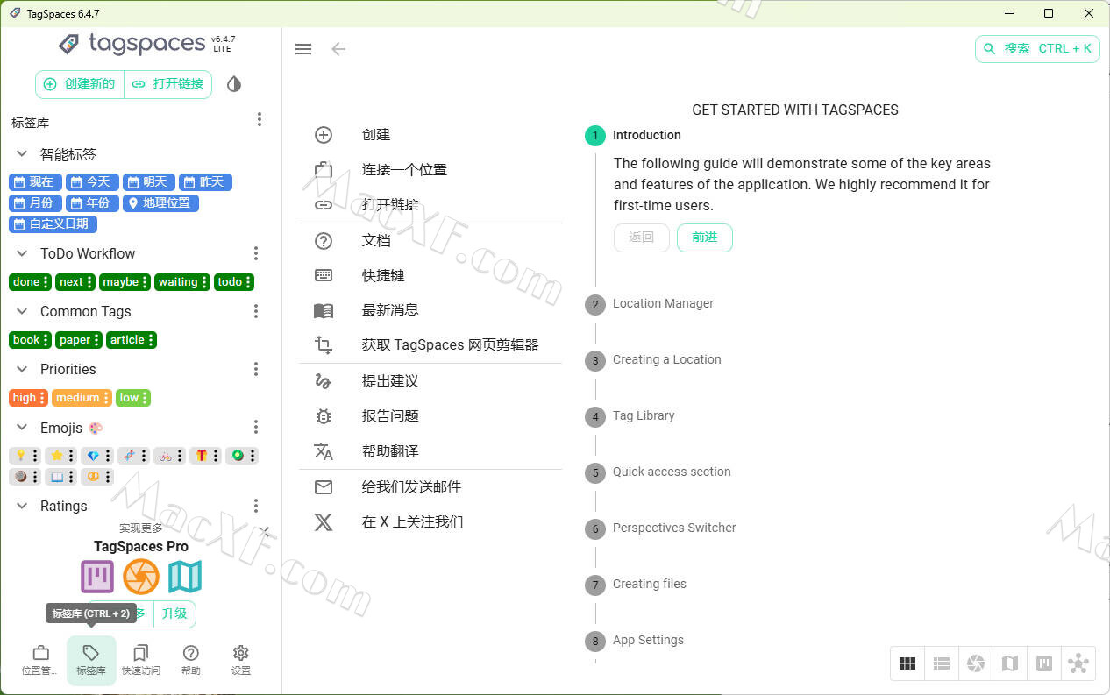Click the 升级 upgrade button
Viewport: 1110px width, 695px height.
click(x=174, y=613)
